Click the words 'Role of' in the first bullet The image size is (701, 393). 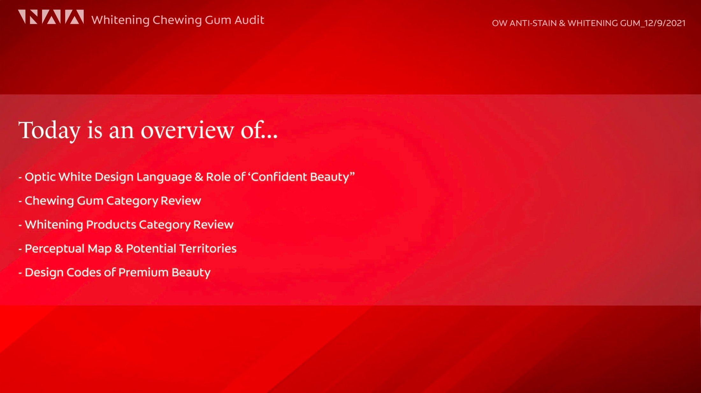click(x=226, y=177)
